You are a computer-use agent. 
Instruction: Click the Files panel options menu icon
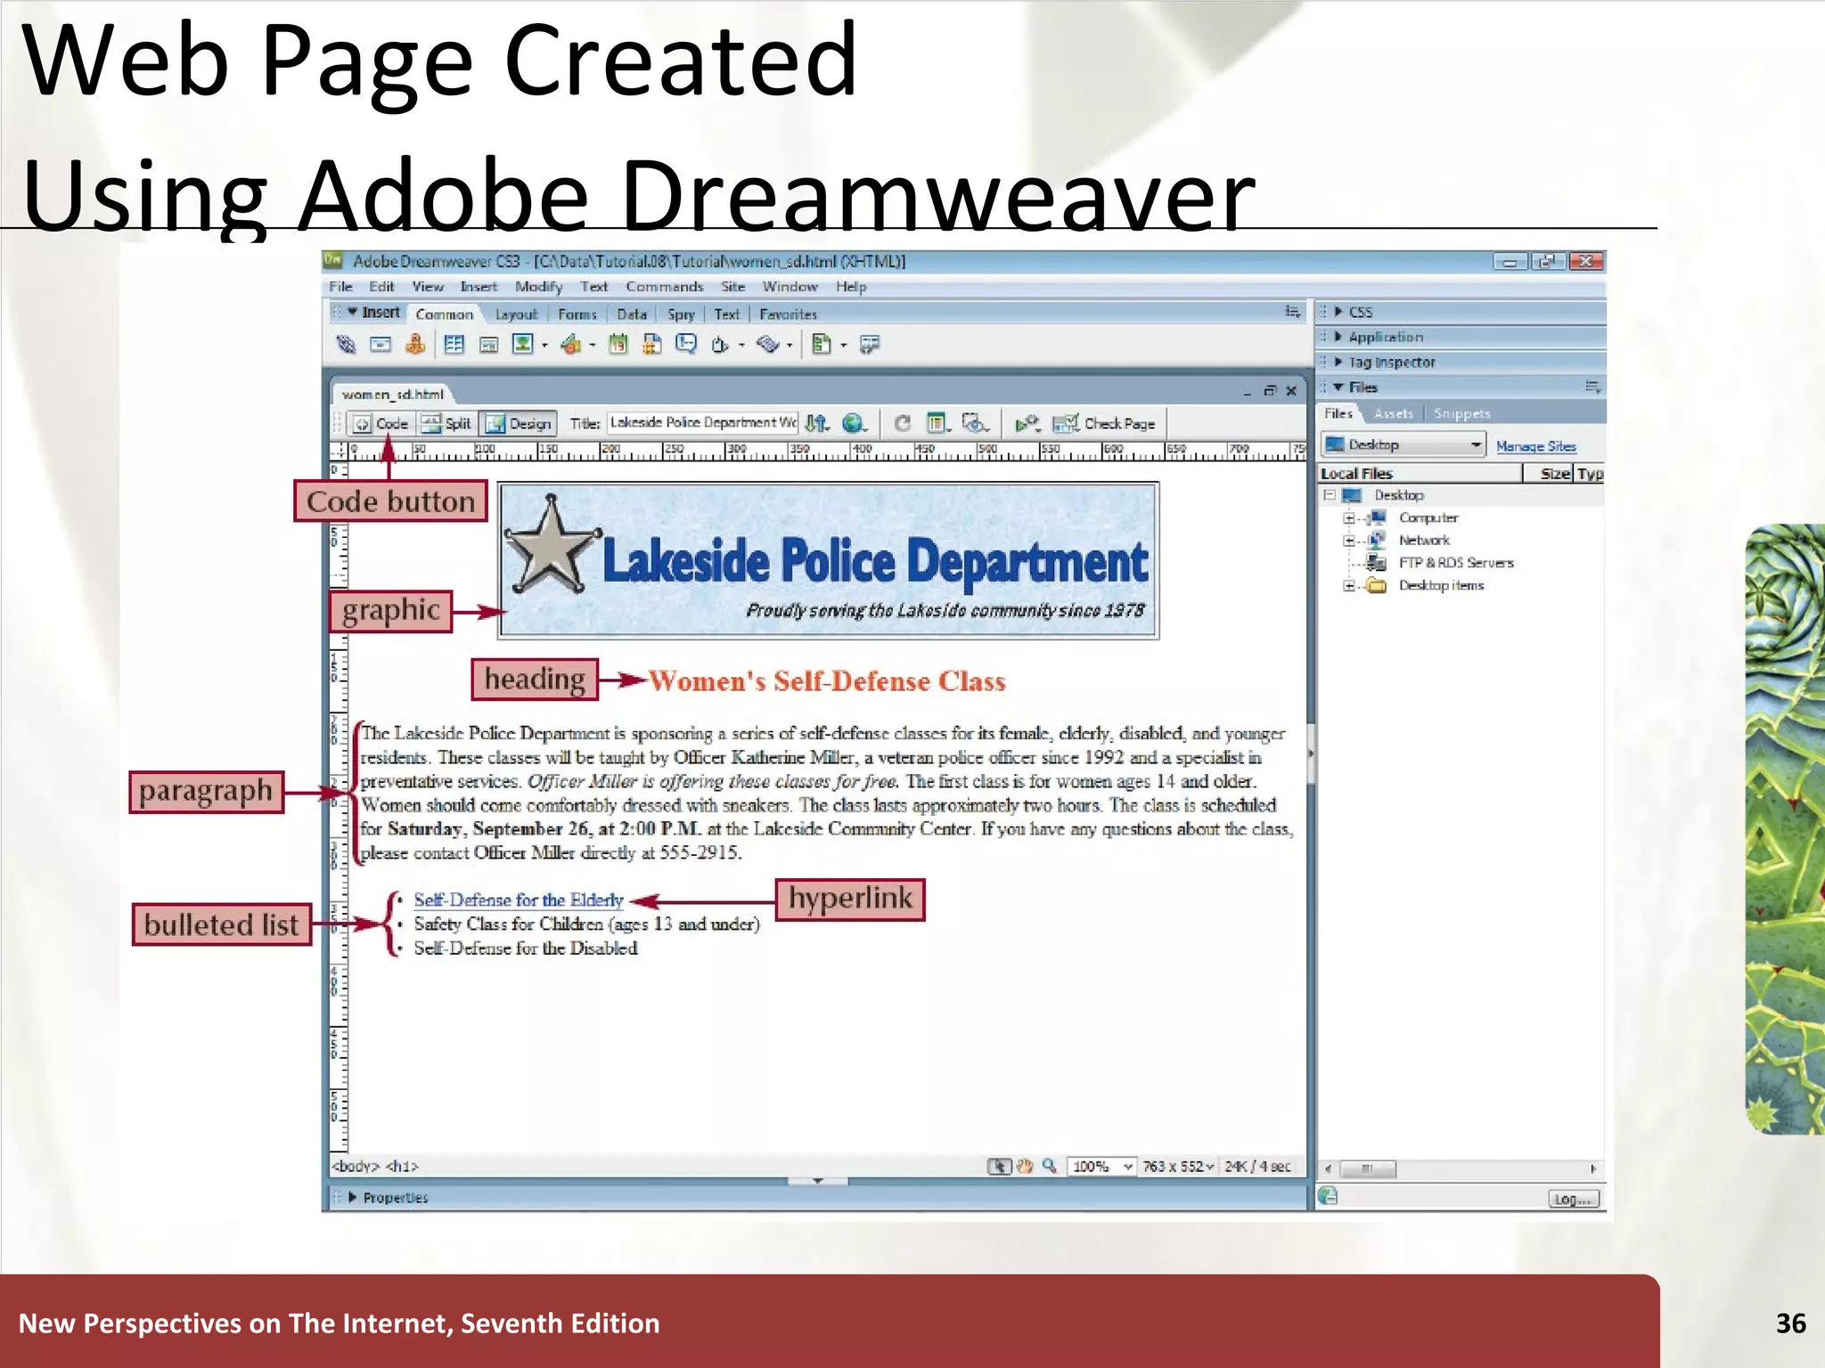(x=1592, y=387)
